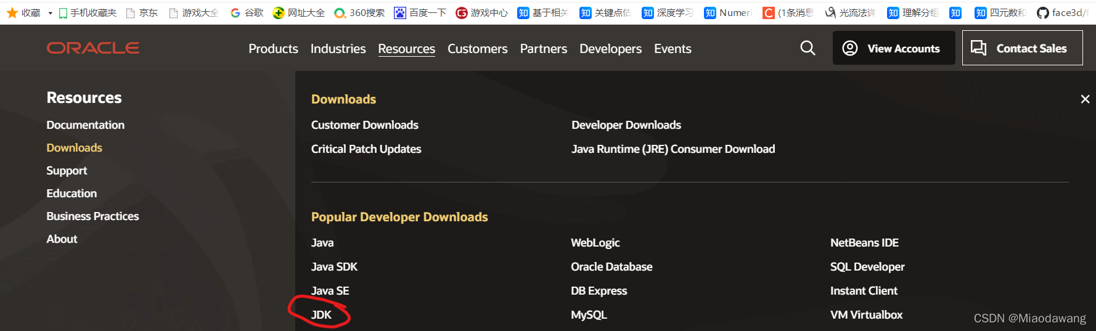The width and height of the screenshot is (1096, 331).
Task: Click Contact Sales button
Action: coord(1022,48)
